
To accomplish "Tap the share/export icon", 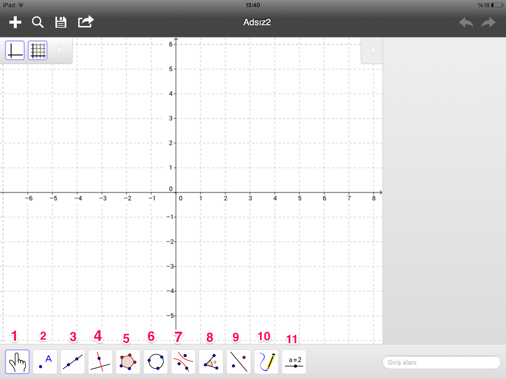I will pos(86,22).
